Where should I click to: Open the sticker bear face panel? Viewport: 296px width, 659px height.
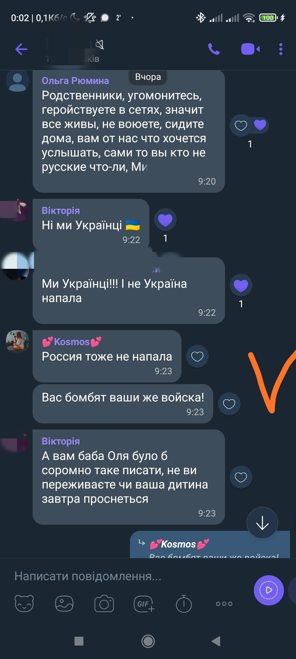24,604
